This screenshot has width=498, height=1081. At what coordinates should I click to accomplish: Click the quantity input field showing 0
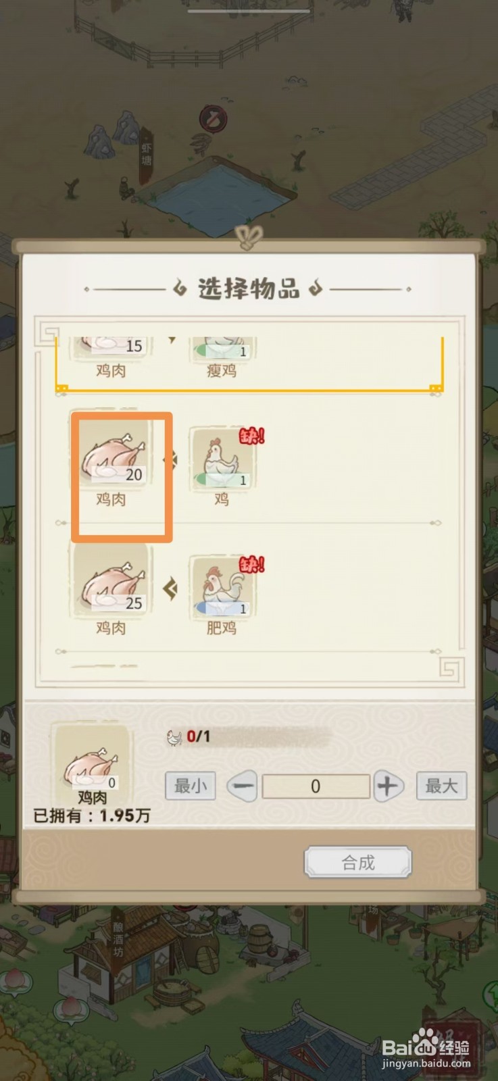316,786
